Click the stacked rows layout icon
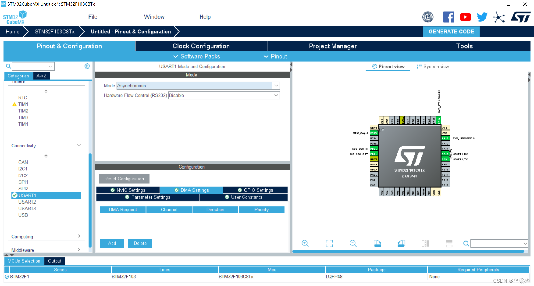534x286 pixels. [x=449, y=244]
